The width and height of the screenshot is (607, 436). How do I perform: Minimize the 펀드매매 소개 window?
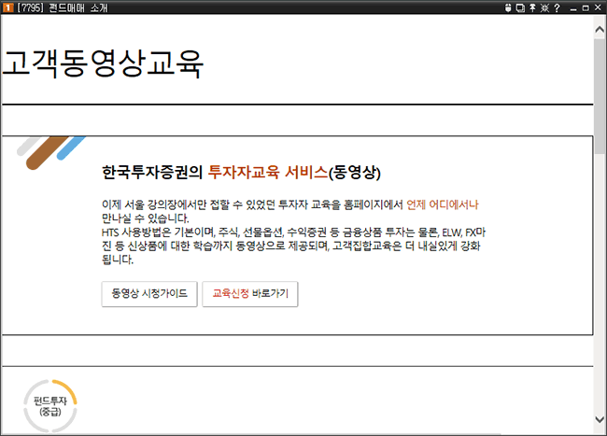tap(573, 8)
